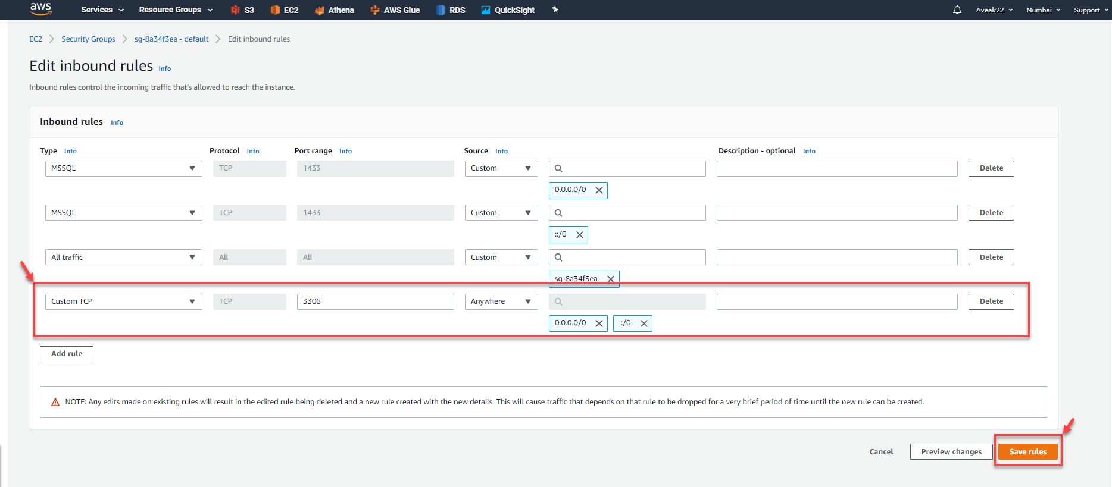This screenshot has height=487, width=1112.
Task: Open the Source column Info link
Action: pos(501,151)
